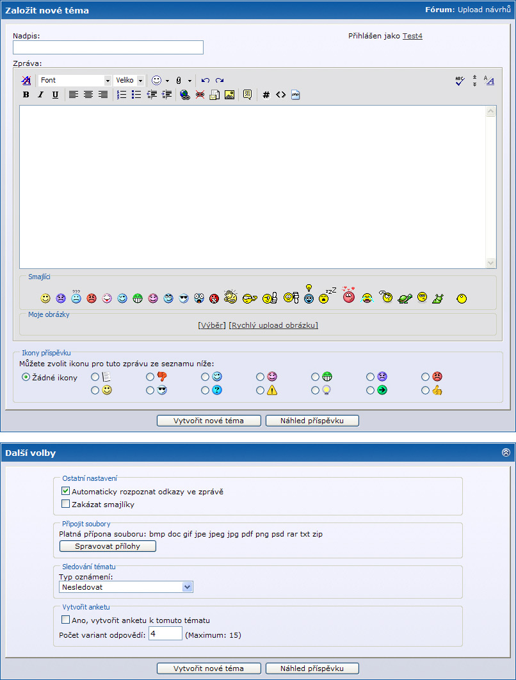This screenshot has height=680, width=516.
Task: Open the Velikost size dropdown
Action: [x=129, y=81]
